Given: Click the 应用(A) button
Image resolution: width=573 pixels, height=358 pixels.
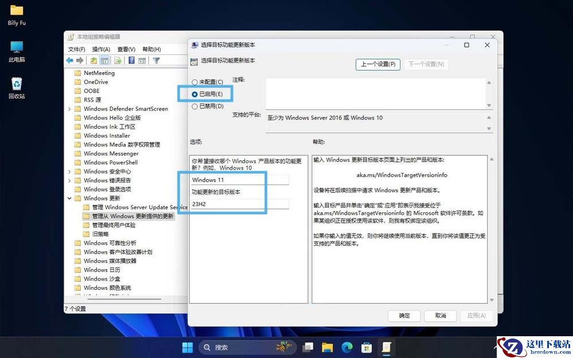Looking at the screenshot, I should [x=477, y=316].
